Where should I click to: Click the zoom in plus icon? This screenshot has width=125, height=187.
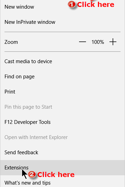(x=113, y=42)
